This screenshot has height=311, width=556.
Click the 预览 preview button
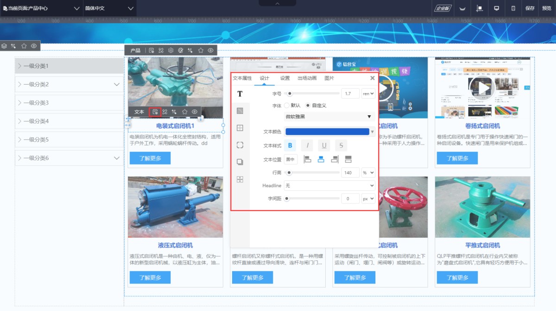547,8
